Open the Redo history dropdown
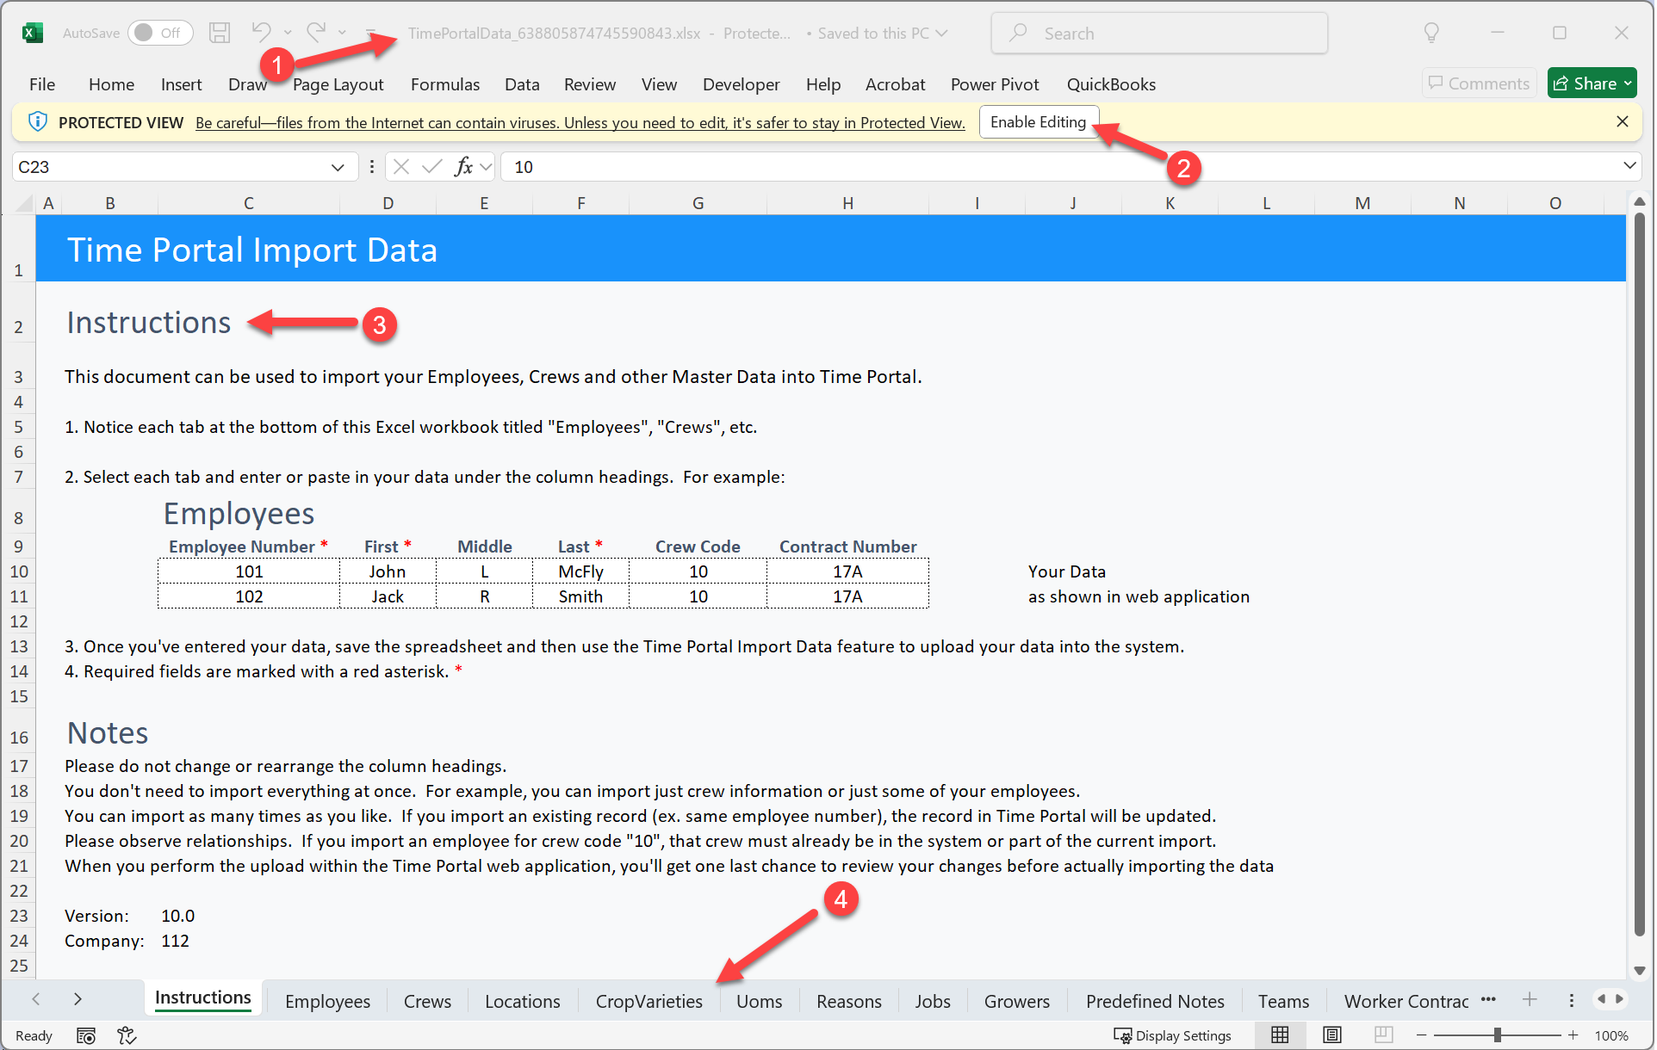This screenshot has height=1050, width=1657. 342,33
